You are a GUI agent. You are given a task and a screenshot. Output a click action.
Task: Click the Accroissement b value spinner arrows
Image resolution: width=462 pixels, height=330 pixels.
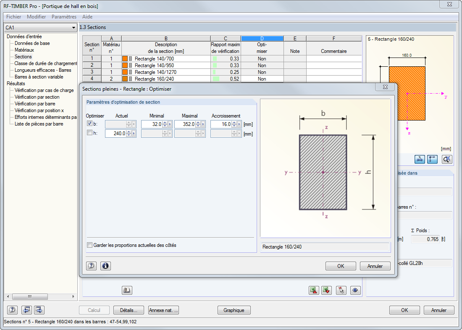click(x=234, y=124)
